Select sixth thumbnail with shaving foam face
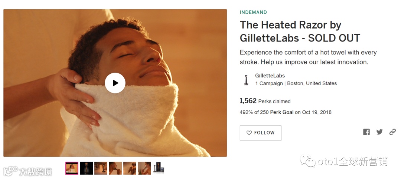 coord(144,168)
